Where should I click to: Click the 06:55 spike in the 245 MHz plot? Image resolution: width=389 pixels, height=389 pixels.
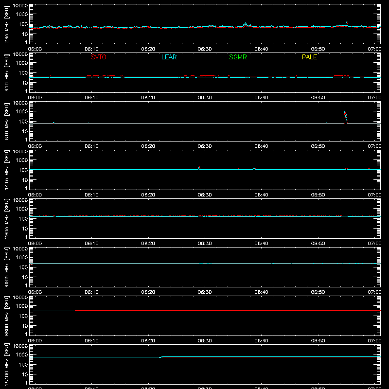click(347, 23)
